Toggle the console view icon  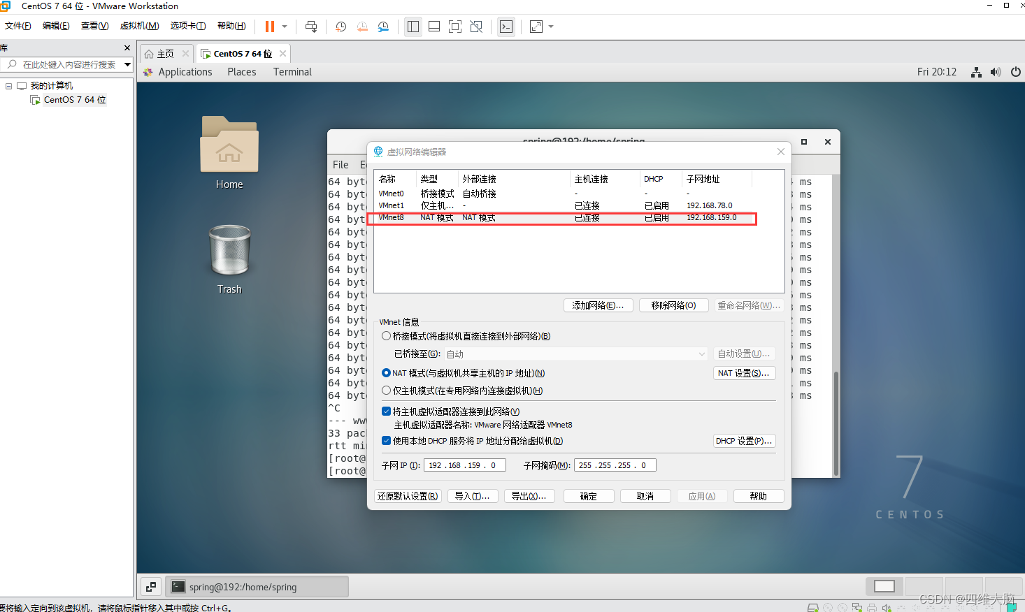(506, 27)
